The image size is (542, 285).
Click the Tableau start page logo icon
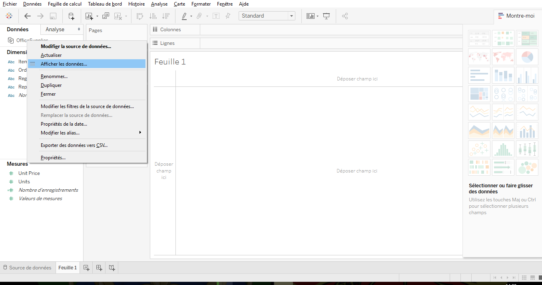9,16
